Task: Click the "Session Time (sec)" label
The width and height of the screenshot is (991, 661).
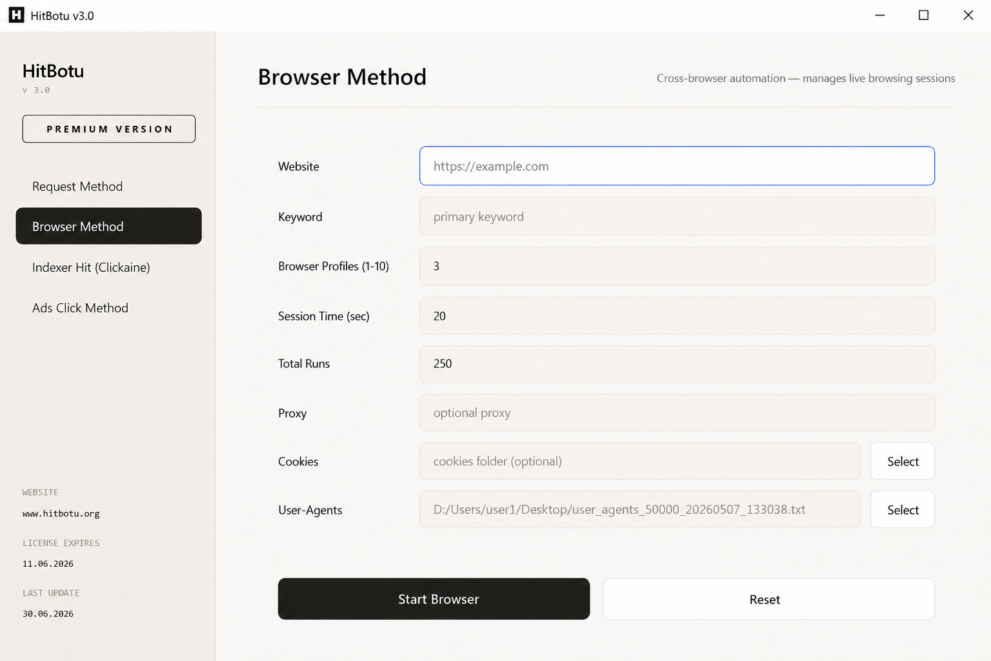Action: tap(324, 316)
